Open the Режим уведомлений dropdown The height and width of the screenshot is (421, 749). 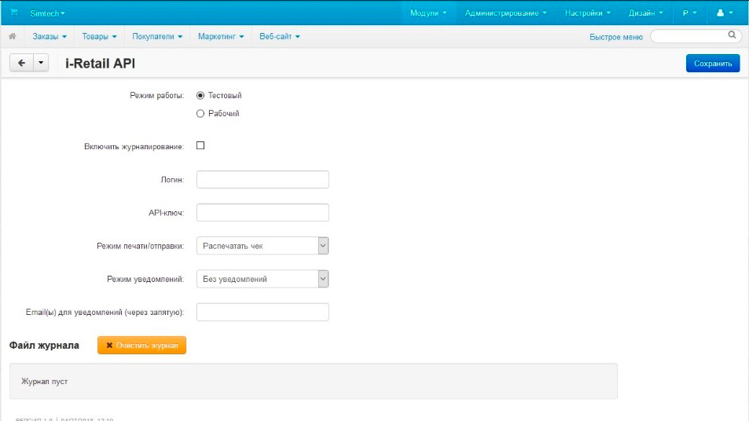coord(263,279)
